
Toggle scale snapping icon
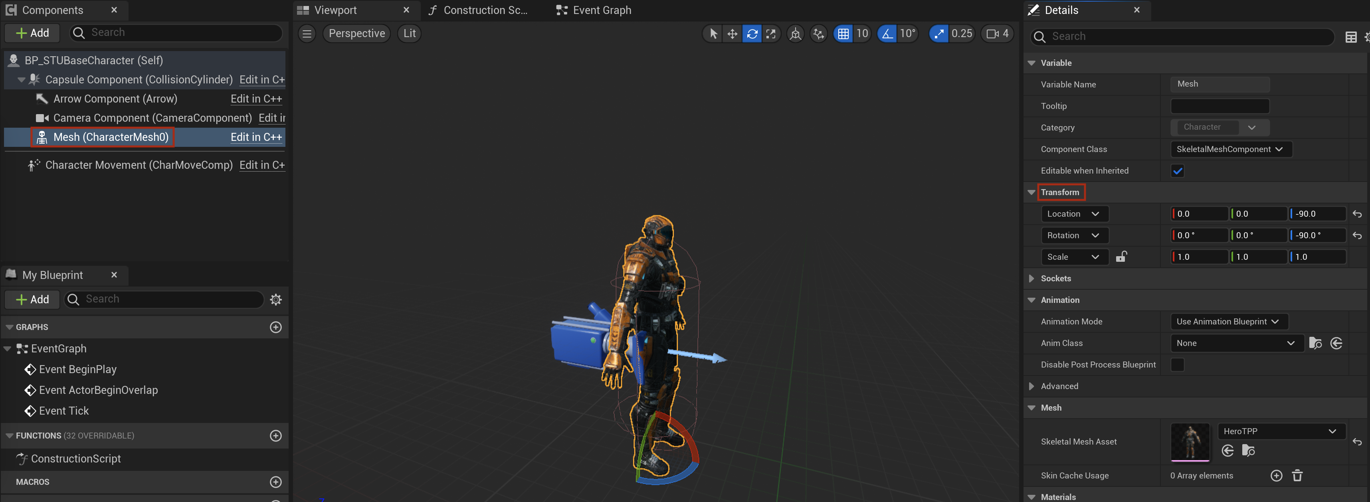click(x=939, y=34)
